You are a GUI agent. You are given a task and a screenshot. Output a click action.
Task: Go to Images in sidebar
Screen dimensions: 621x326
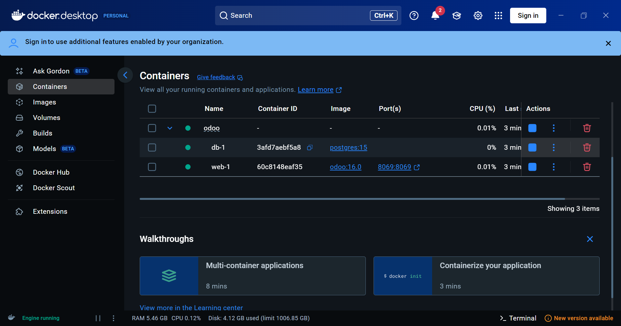61,102
